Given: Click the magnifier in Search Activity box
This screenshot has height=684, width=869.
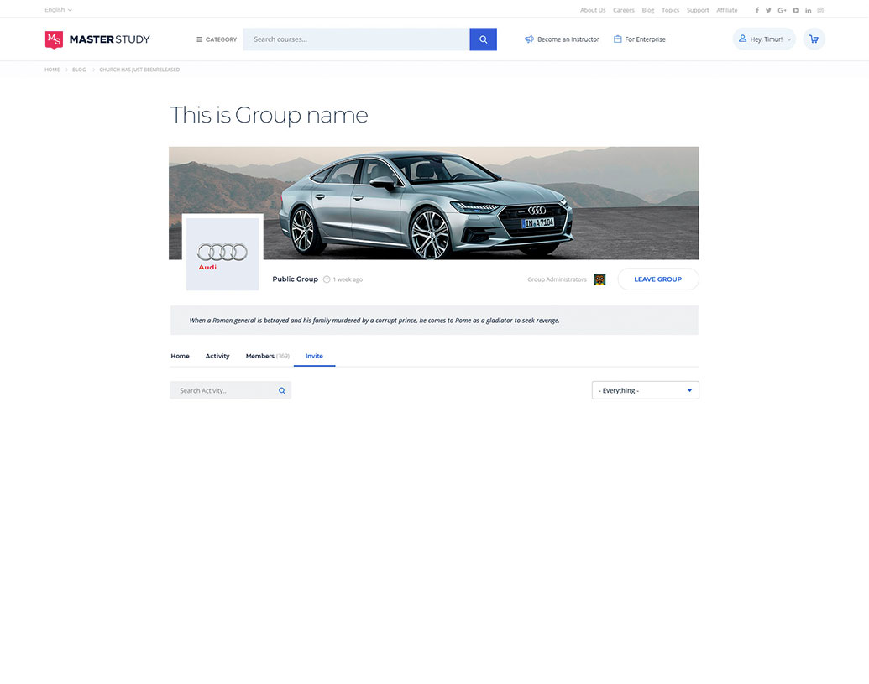Looking at the screenshot, I should pyautogui.click(x=282, y=391).
